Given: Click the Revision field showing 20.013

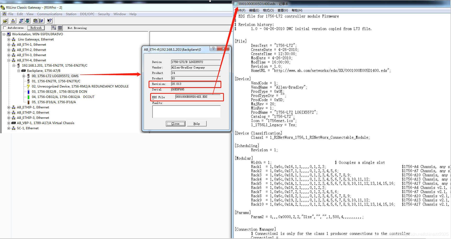Looking at the screenshot, I should (196, 84).
